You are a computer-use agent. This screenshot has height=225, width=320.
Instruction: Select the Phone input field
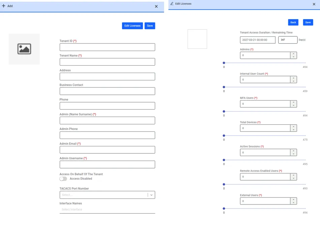(107, 106)
